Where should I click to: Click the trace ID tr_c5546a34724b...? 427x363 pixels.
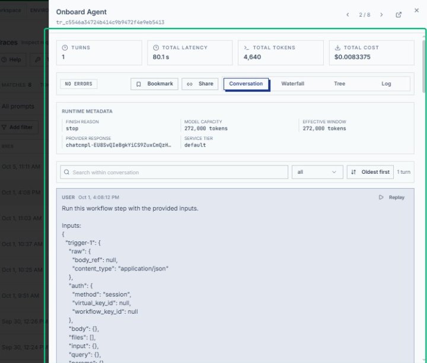pyautogui.click(x=110, y=23)
